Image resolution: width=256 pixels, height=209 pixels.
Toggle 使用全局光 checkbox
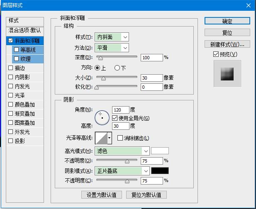click(x=115, y=118)
